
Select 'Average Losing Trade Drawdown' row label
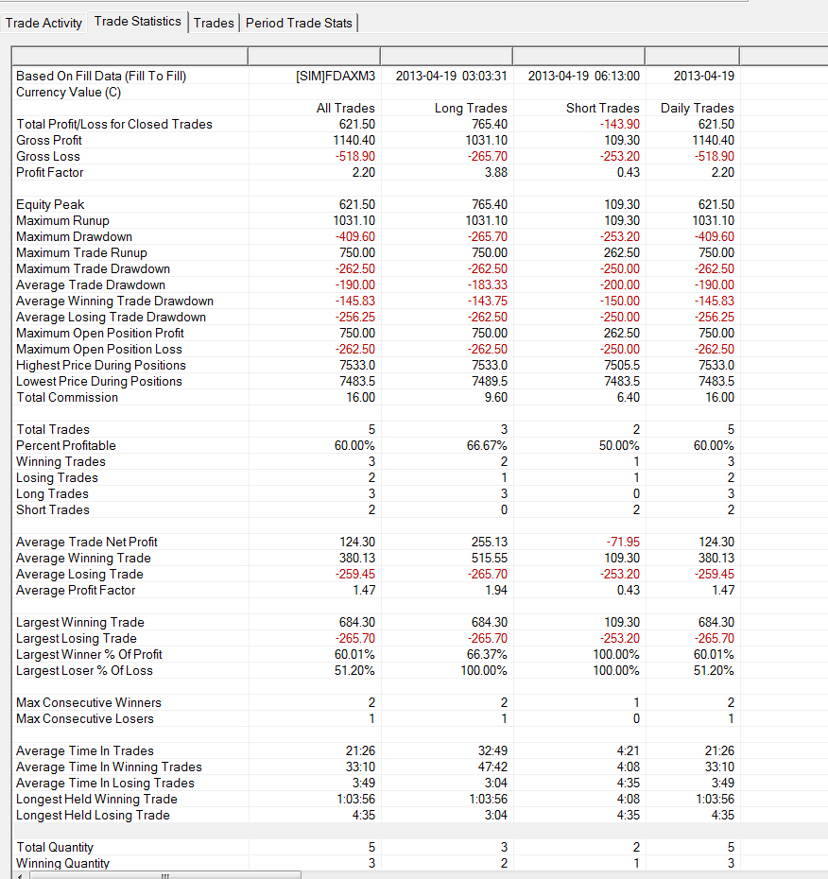click(111, 318)
